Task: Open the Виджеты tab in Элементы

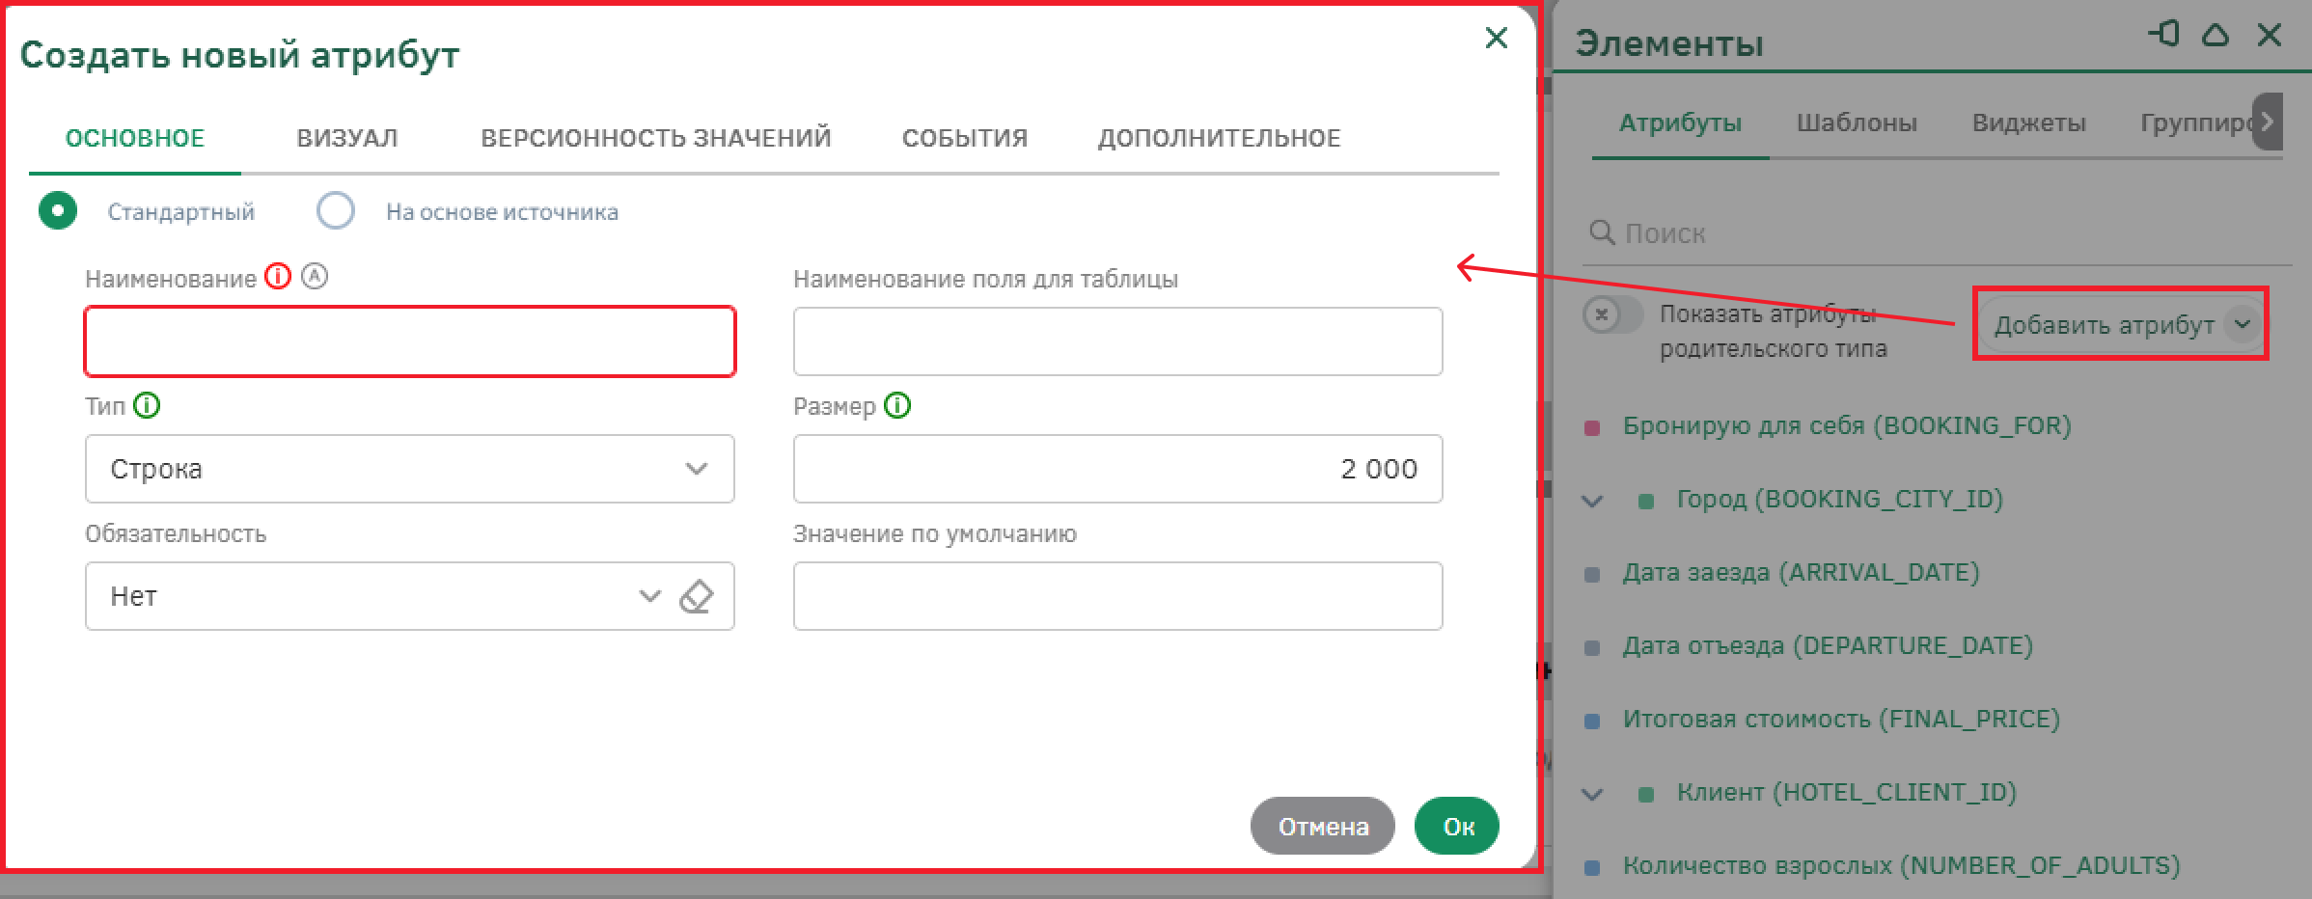Action: pos(2028,123)
